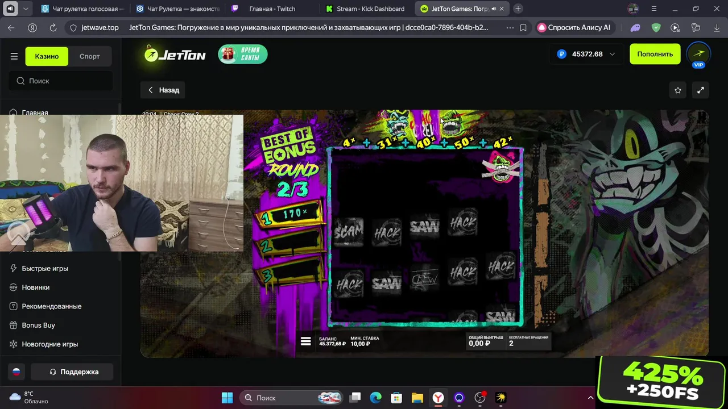Open File Explorer from the taskbar

(417, 398)
